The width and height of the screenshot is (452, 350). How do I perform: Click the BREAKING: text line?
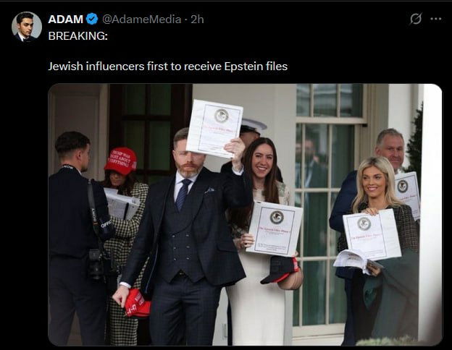click(78, 35)
